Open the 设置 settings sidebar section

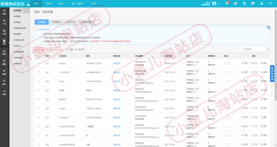pos(4,12)
